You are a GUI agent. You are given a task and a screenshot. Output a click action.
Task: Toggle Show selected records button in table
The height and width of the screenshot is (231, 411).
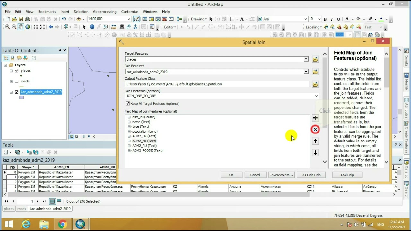pos(59,201)
